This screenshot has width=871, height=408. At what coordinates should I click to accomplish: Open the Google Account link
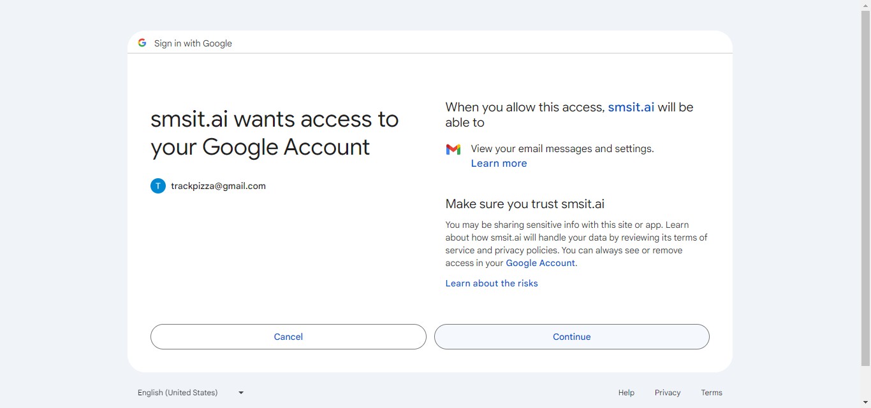coord(539,263)
